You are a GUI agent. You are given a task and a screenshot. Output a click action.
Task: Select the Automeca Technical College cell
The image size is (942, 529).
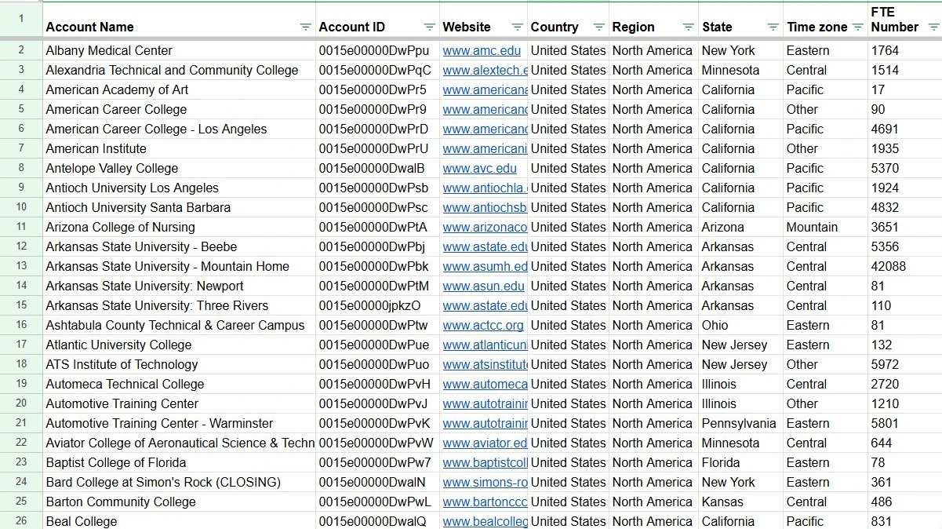[x=179, y=384]
